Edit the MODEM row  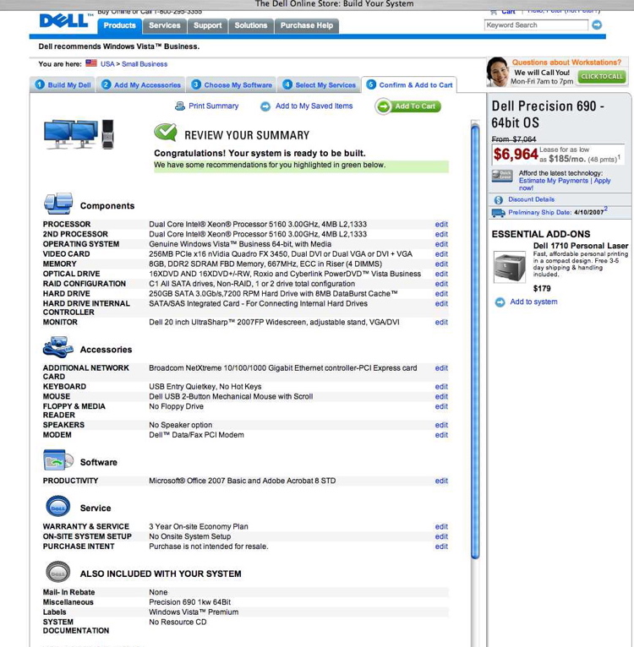(441, 435)
